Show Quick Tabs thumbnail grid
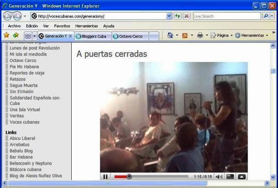The height and width of the screenshot is (188, 278). (28, 36)
